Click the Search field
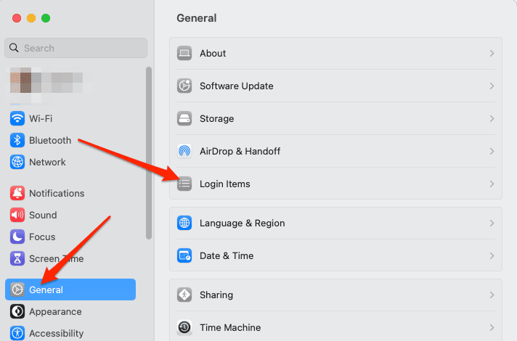 point(76,48)
